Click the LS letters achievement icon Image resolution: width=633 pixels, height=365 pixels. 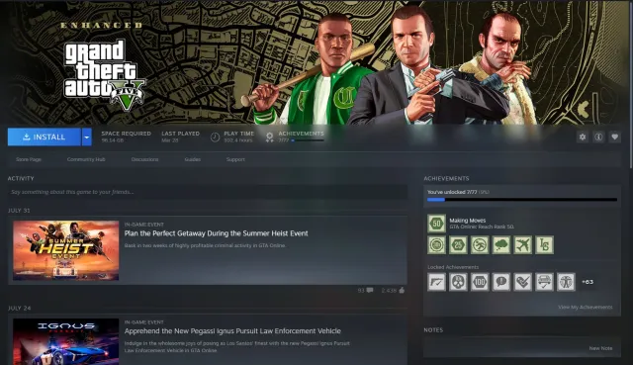[x=544, y=245]
